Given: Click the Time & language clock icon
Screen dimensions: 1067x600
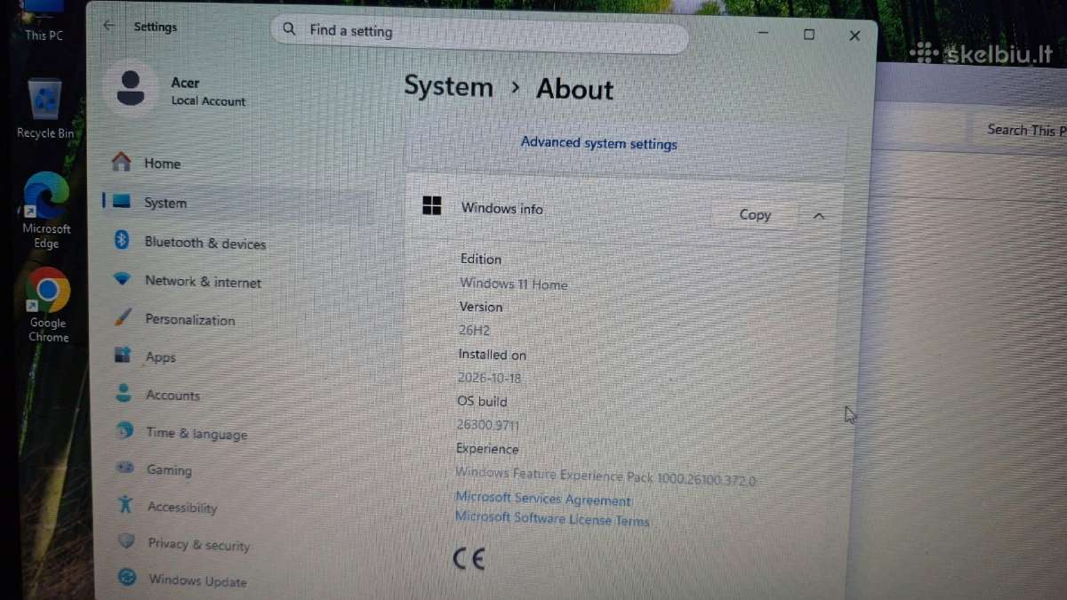Looking at the screenshot, I should coord(125,431).
